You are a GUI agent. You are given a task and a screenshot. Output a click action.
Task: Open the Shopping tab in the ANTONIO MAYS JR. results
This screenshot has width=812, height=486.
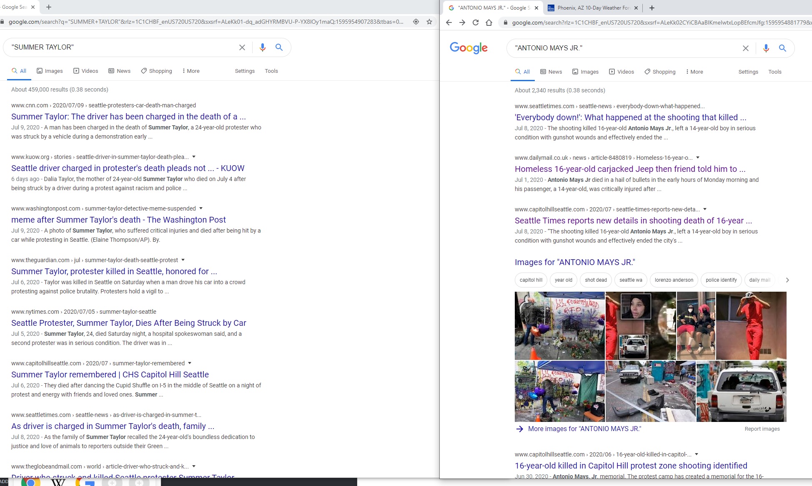pos(660,72)
